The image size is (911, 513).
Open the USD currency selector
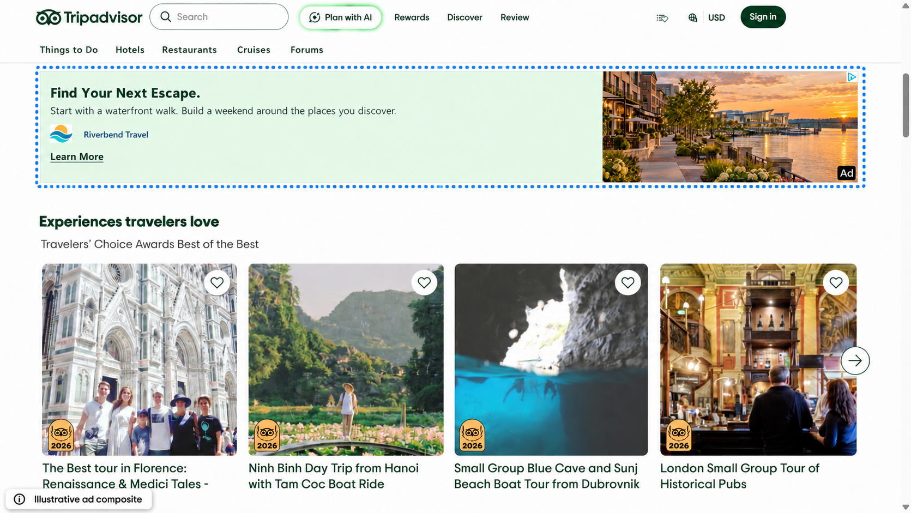pos(716,17)
